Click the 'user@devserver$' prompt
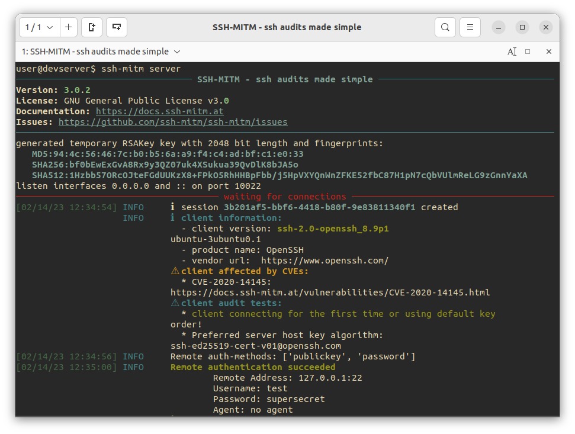This screenshot has width=575, height=434. click(x=56, y=69)
